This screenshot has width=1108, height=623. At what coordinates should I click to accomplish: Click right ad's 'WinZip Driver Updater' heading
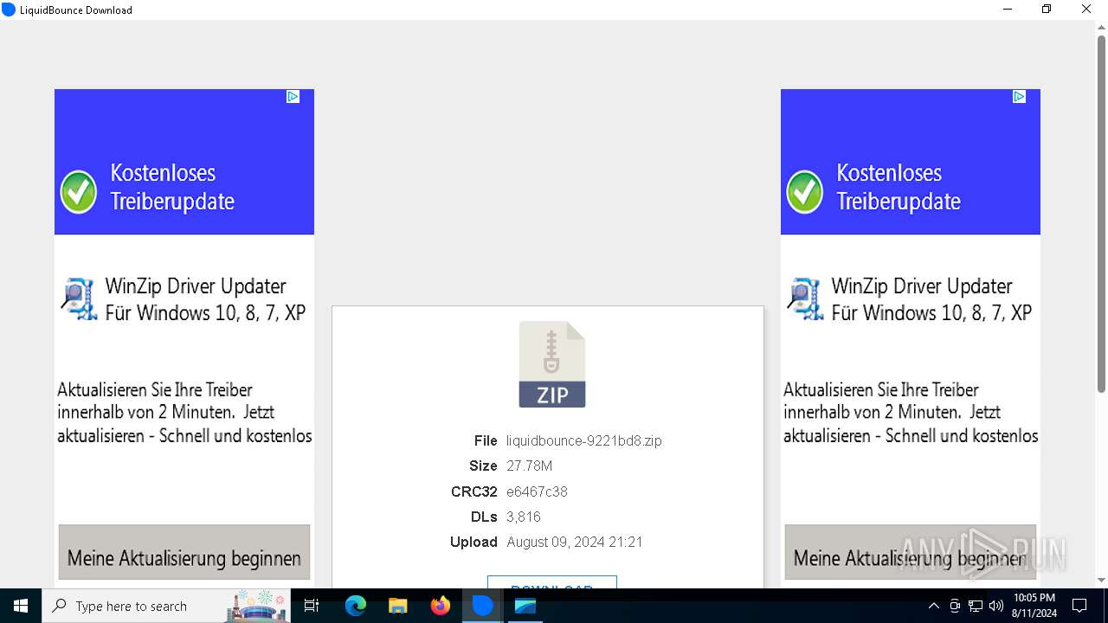(x=922, y=286)
